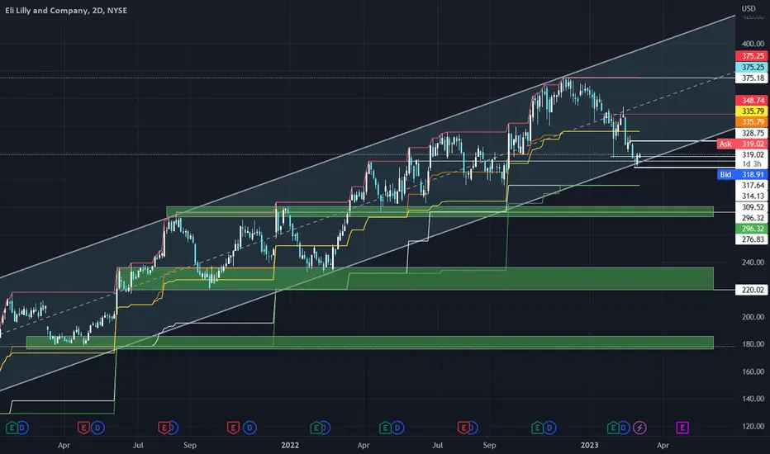Image resolution: width=770 pixels, height=454 pixels.
Task: Click the purple upcoming earnings E marker
Action: pos(682,428)
